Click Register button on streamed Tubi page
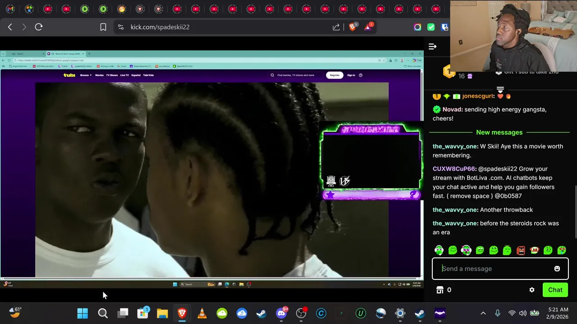 (x=334, y=75)
